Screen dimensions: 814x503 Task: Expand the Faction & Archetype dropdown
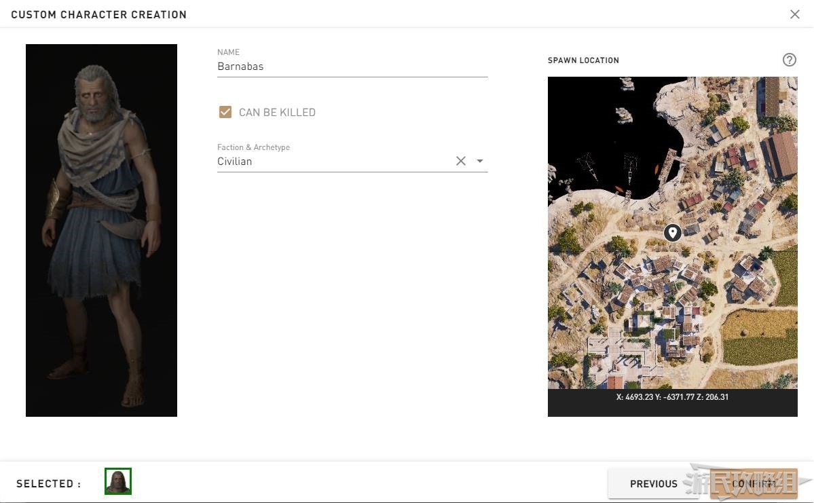pos(480,161)
